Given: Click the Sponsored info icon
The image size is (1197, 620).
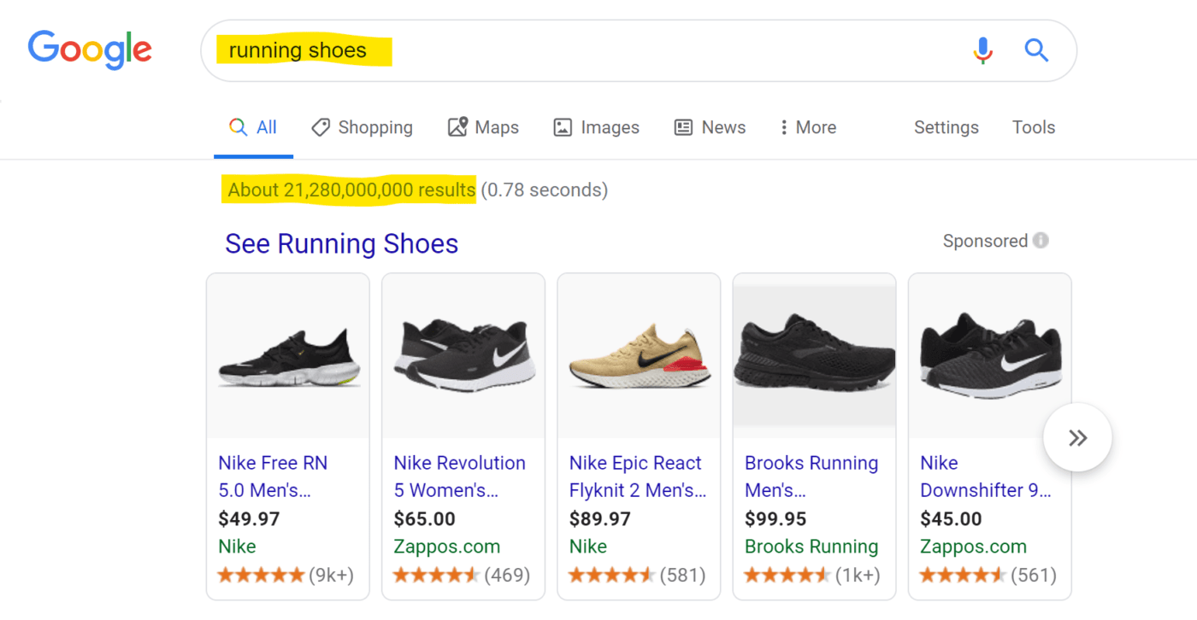Looking at the screenshot, I should [1041, 241].
